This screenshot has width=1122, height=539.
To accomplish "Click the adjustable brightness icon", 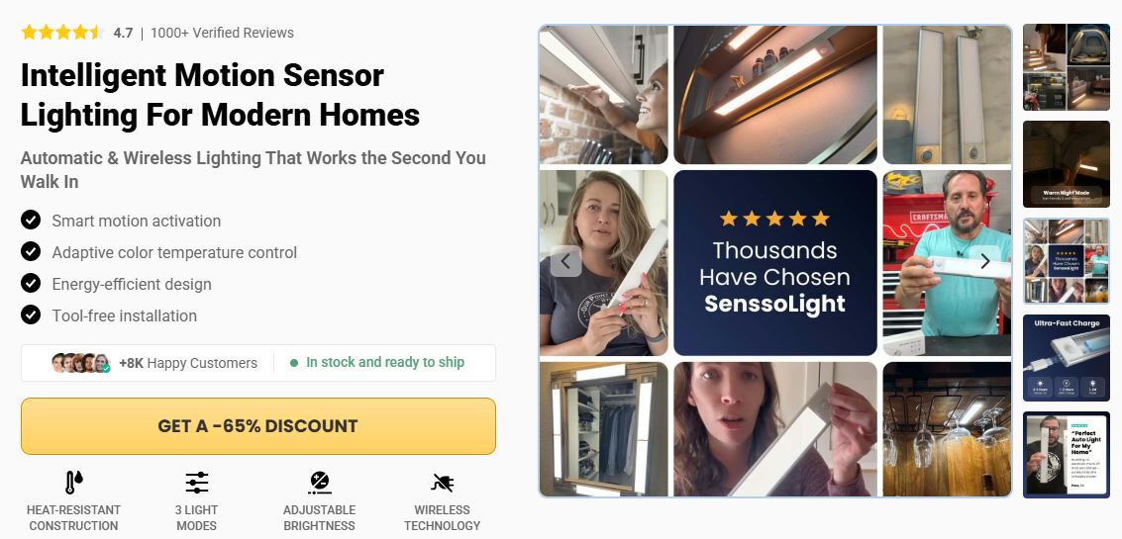I will pyautogui.click(x=319, y=483).
